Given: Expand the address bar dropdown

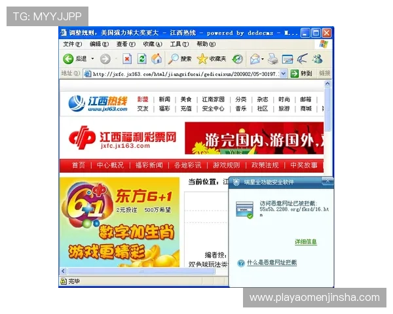Looking at the screenshot, I should (283, 74).
